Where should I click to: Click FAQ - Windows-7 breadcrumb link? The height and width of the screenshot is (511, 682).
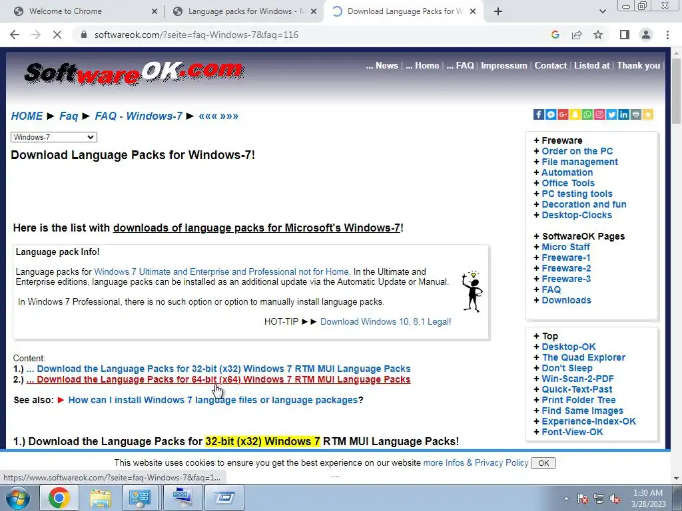(139, 116)
